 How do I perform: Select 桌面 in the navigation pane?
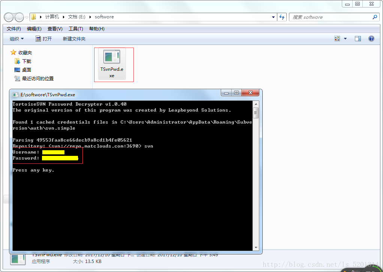[26, 70]
